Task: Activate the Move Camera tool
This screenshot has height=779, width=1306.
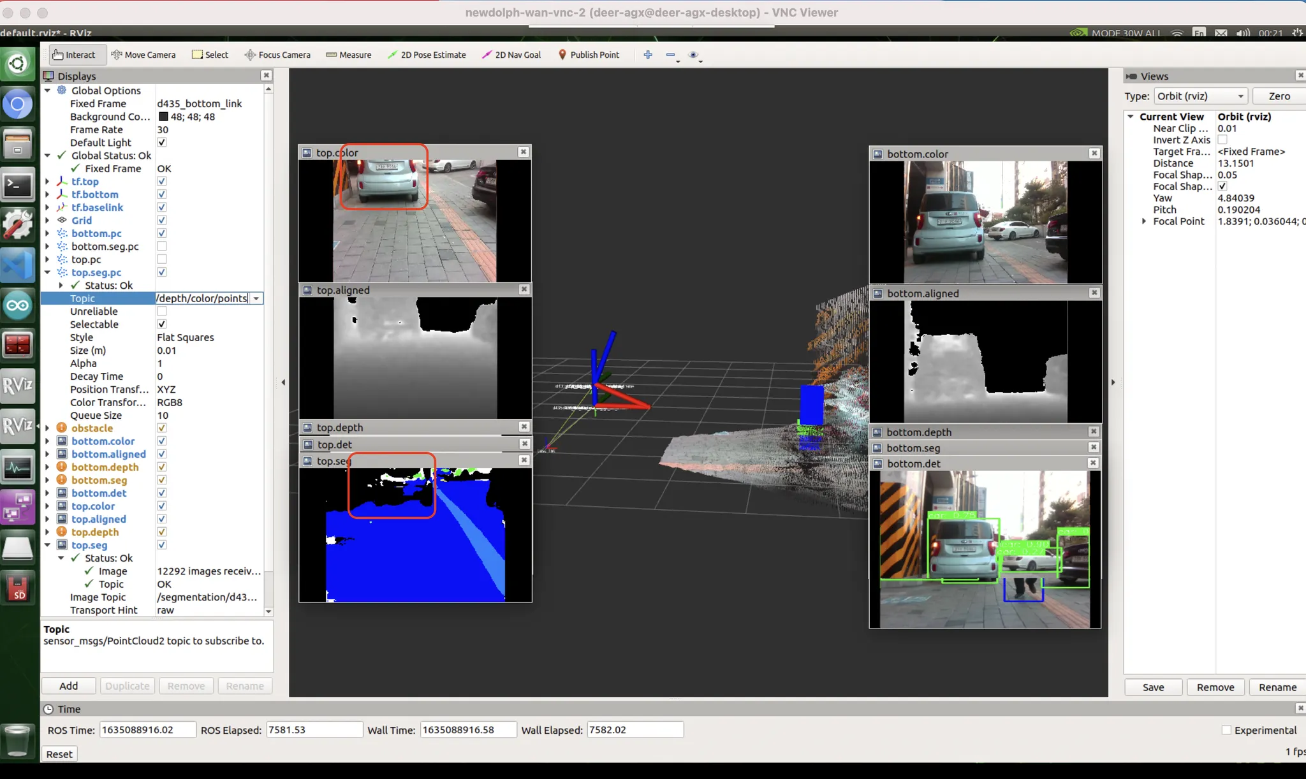Action: click(143, 55)
